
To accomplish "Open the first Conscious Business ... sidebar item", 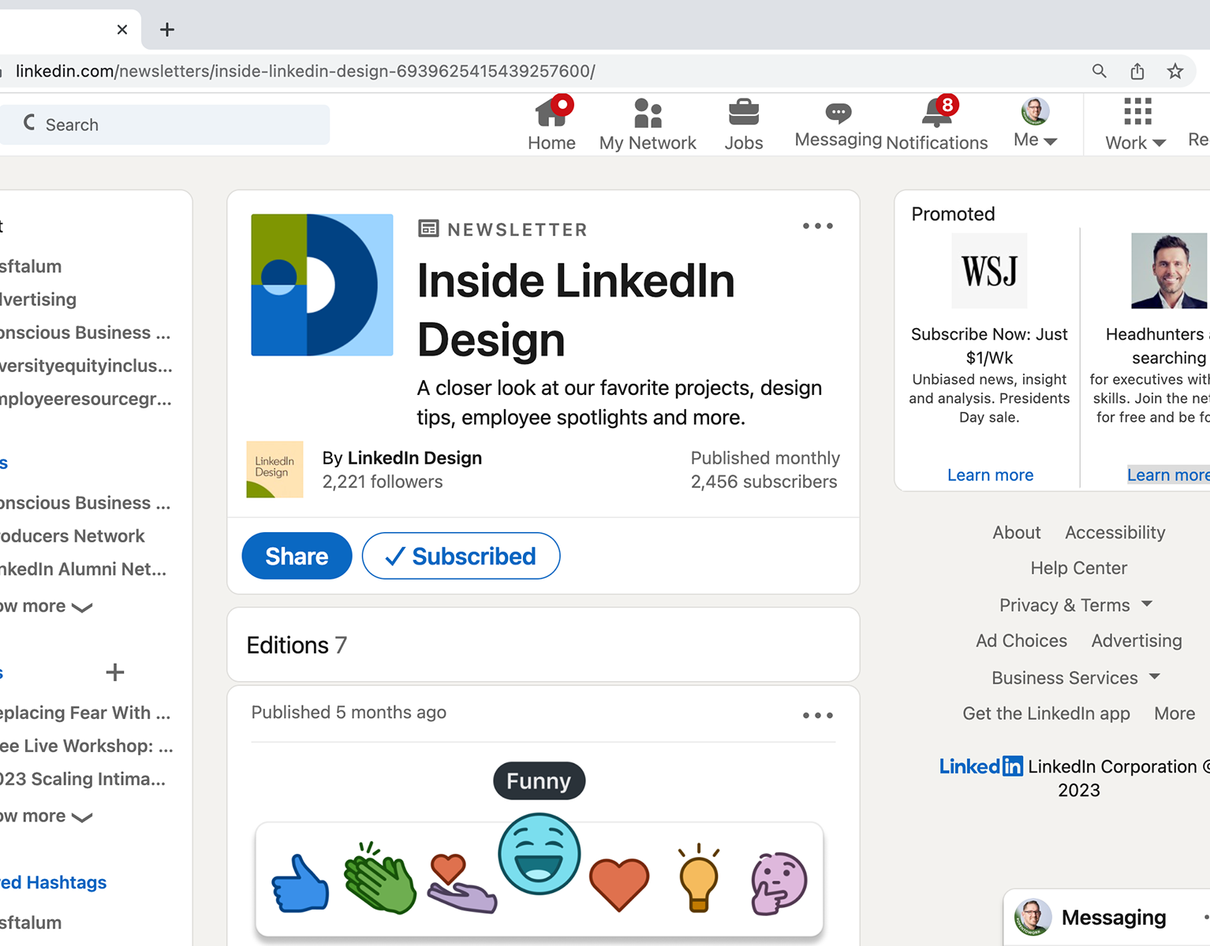I will coord(85,333).
